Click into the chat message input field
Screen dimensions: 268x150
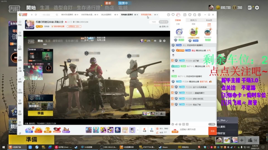point(193,131)
